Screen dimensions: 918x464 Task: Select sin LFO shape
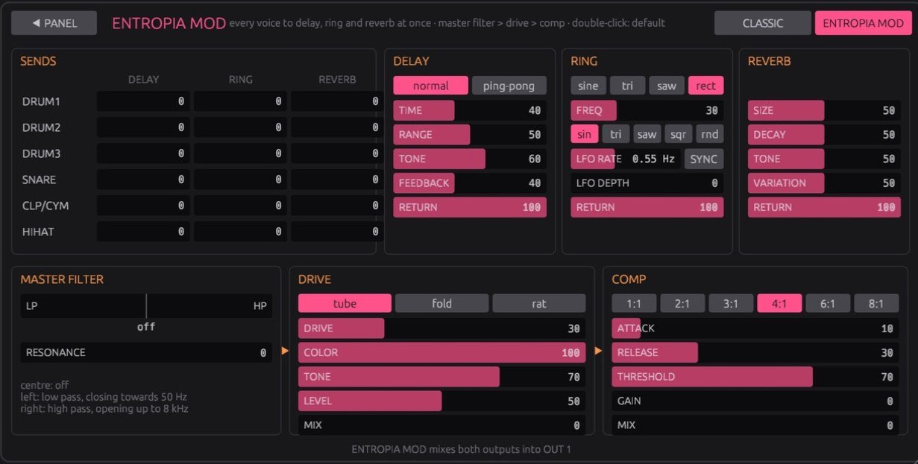[585, 134]
